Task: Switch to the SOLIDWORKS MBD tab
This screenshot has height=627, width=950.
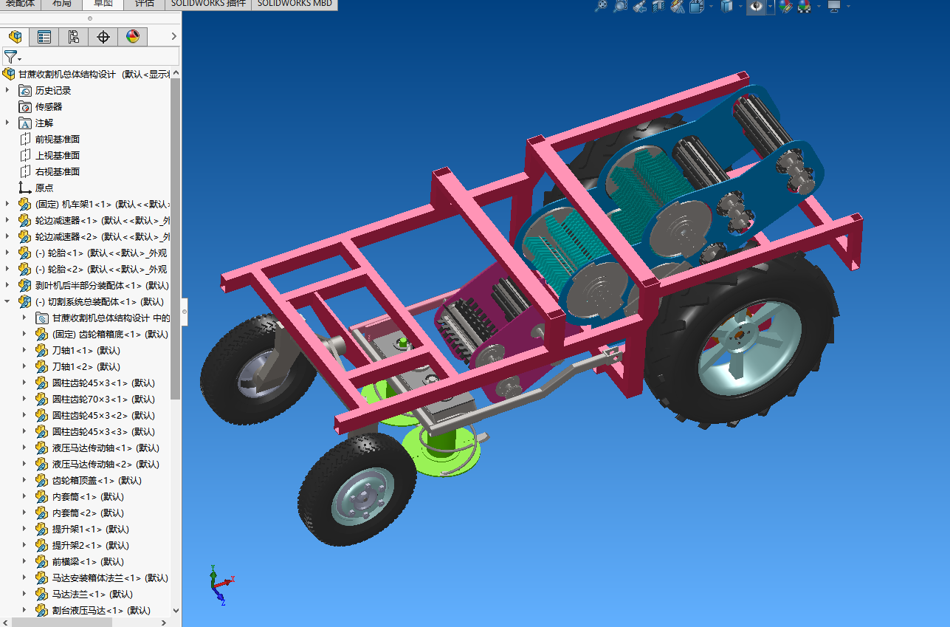Action: point(295,4)
